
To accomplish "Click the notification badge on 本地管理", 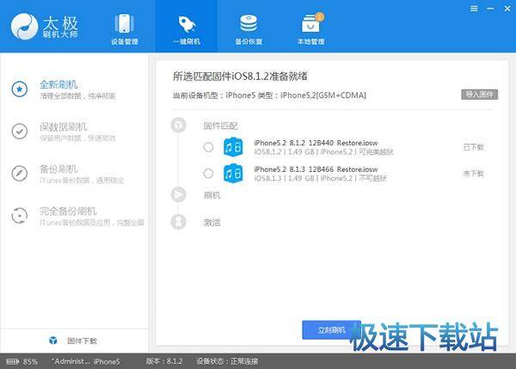I will tap(319, 16).
